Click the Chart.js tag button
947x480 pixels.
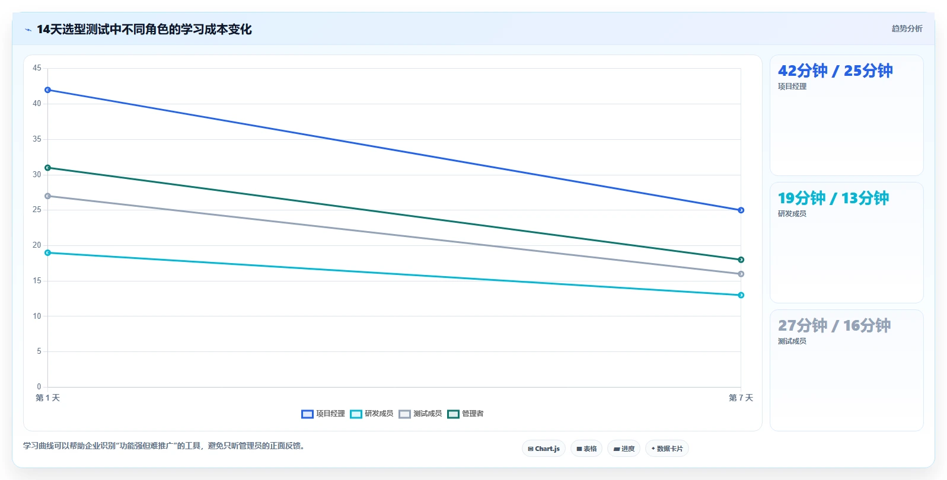(544, 449)
